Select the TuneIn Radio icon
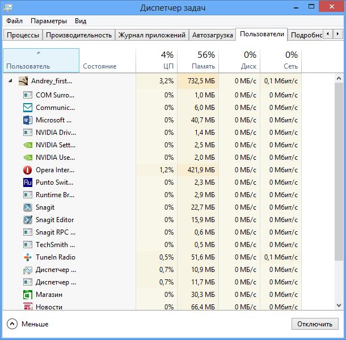Viewport: 346px width, 340px height. point(28,257)
